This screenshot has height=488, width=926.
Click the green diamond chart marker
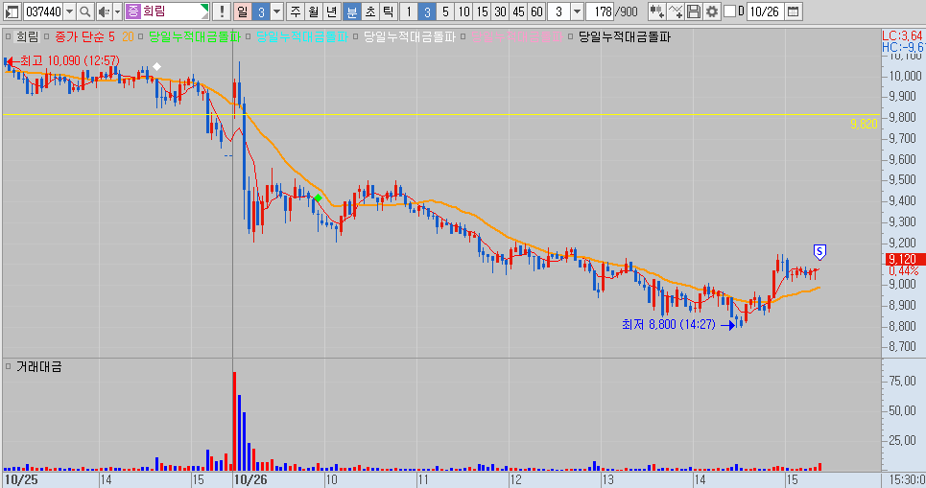pos(319,198)
